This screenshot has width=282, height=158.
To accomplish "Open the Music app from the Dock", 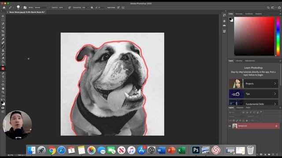I will click(131, 150).
